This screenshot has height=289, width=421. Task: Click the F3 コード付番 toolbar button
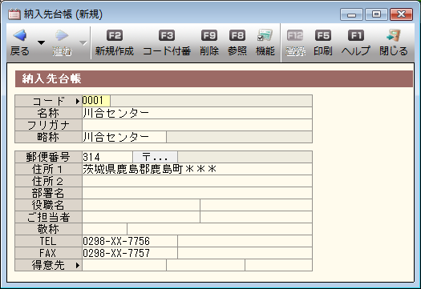pos(167,43)
